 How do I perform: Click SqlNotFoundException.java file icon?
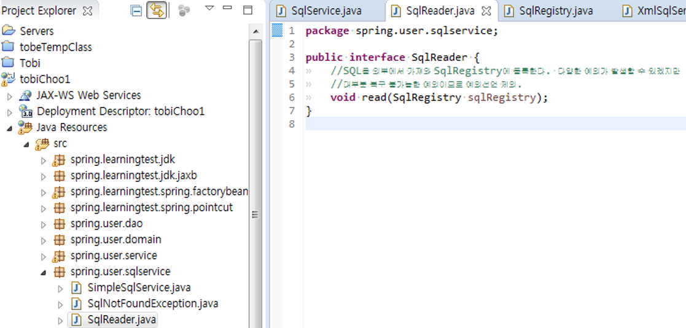pos(76,304)
